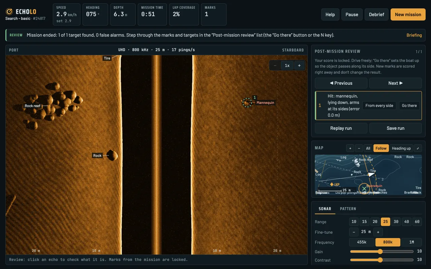
Task: Select 1M frequency
Action: 411,242
